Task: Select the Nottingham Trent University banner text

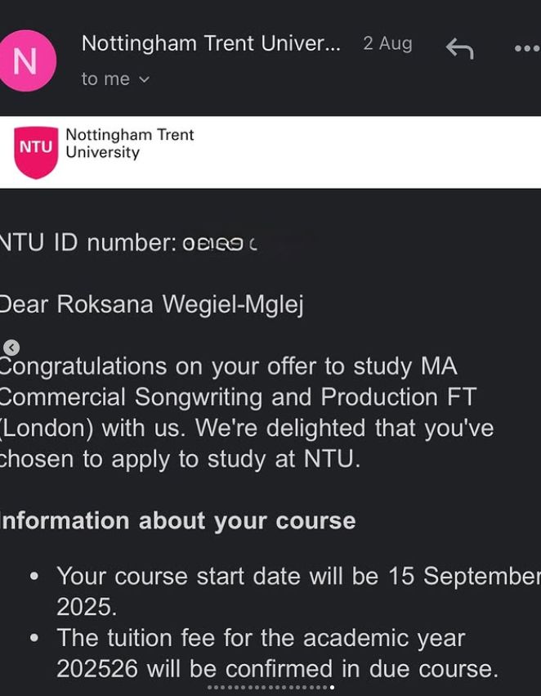Action: [x=129, y=143]
